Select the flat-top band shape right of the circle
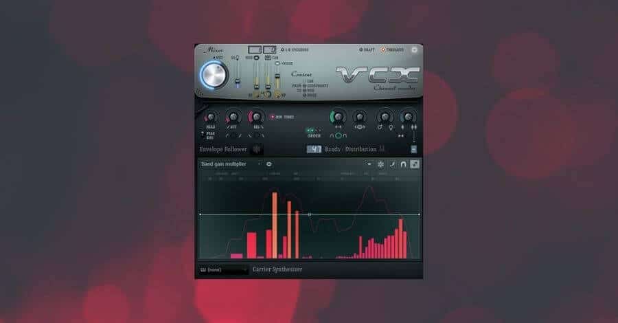The image size is (618, 323). (345, 135)
